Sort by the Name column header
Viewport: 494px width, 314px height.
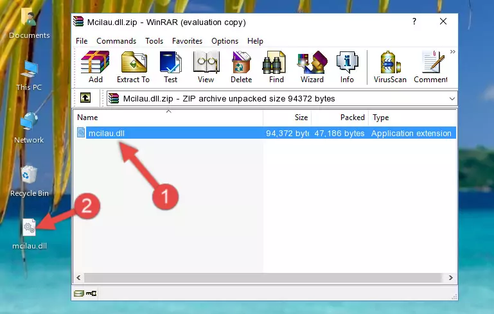pos(168,118)
